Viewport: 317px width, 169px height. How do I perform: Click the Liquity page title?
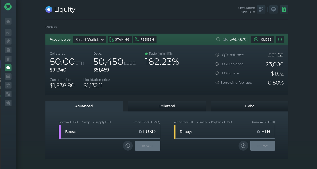tap(65, 10)
